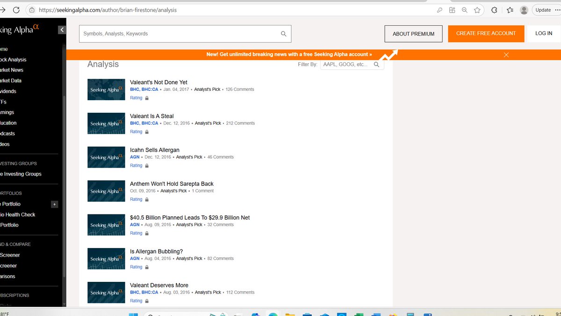
Task: Open the unlimited breaking news banner link
Action: (289, 54)
